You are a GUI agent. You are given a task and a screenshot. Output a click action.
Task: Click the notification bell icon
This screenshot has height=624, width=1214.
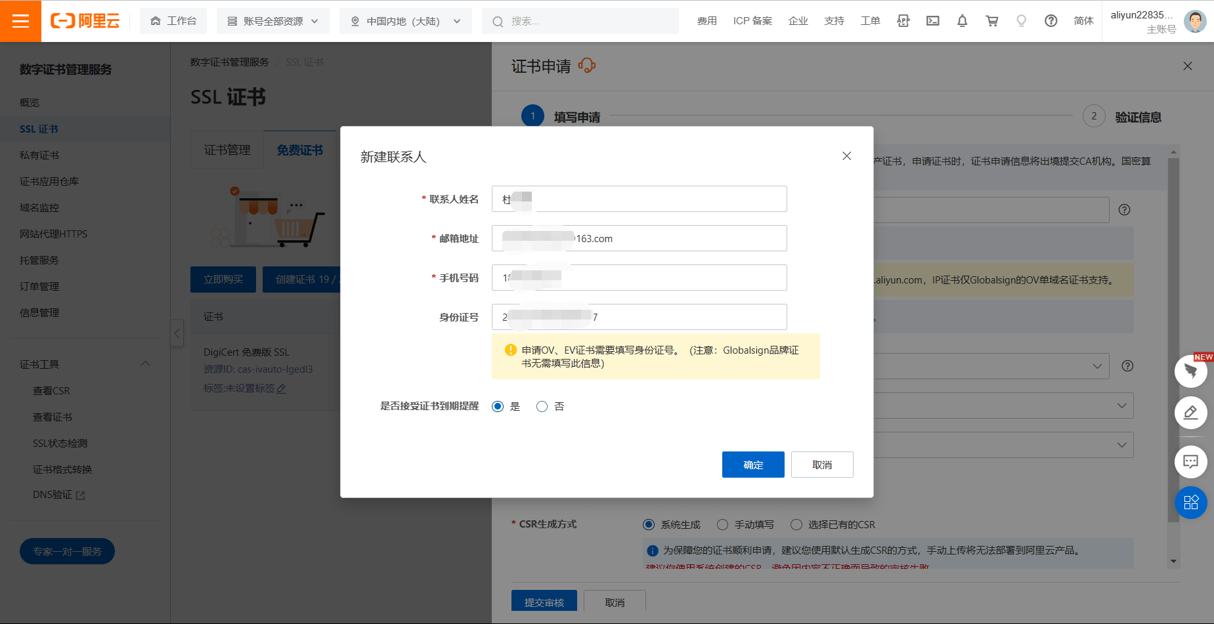(x=962, y=21)
